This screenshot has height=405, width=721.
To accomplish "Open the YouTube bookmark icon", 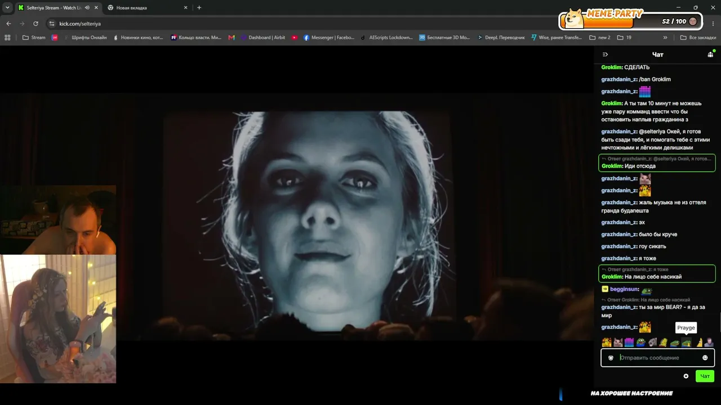I will tap(295, 38).
